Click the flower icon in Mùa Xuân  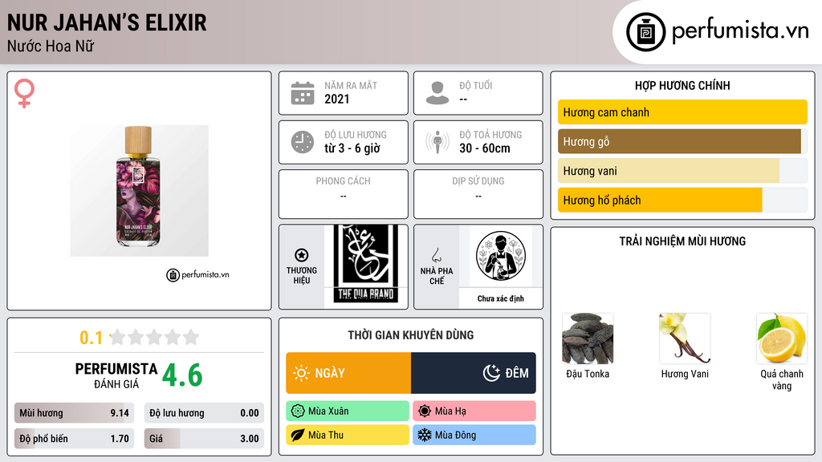[298, 411]
